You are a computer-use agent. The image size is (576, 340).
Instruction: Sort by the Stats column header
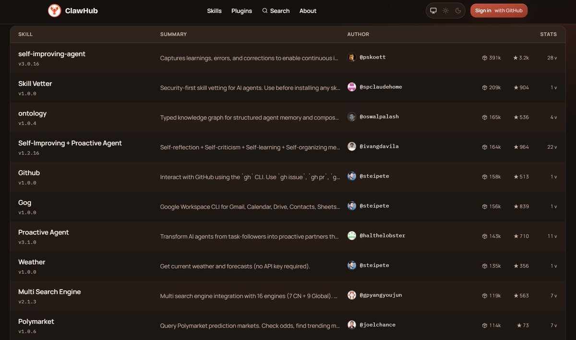pos(548,34)
